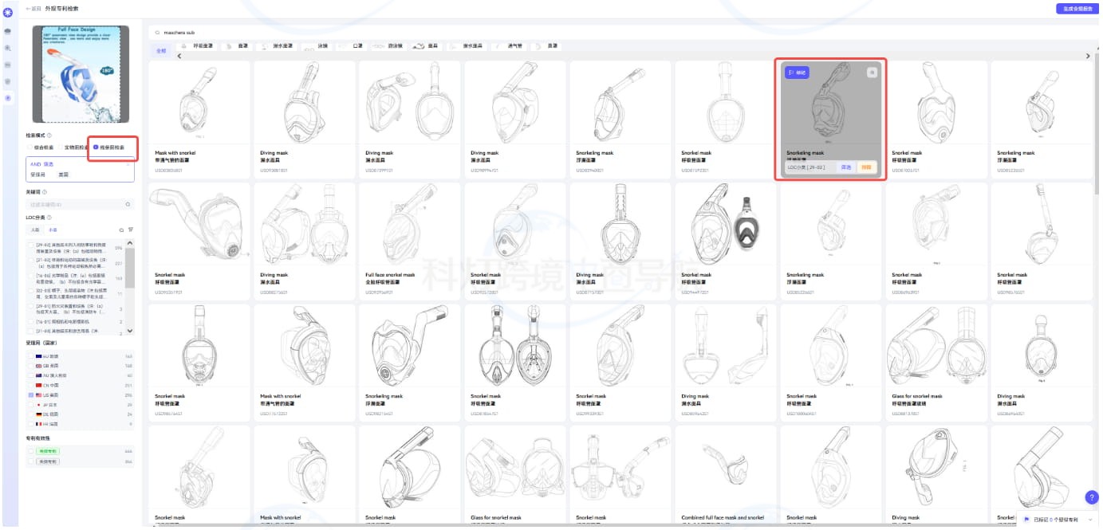The height and width of the screenshot is (530, 1103).
Task: Expand the marked patents panel at bottom right
Action: click(1091, 520)
